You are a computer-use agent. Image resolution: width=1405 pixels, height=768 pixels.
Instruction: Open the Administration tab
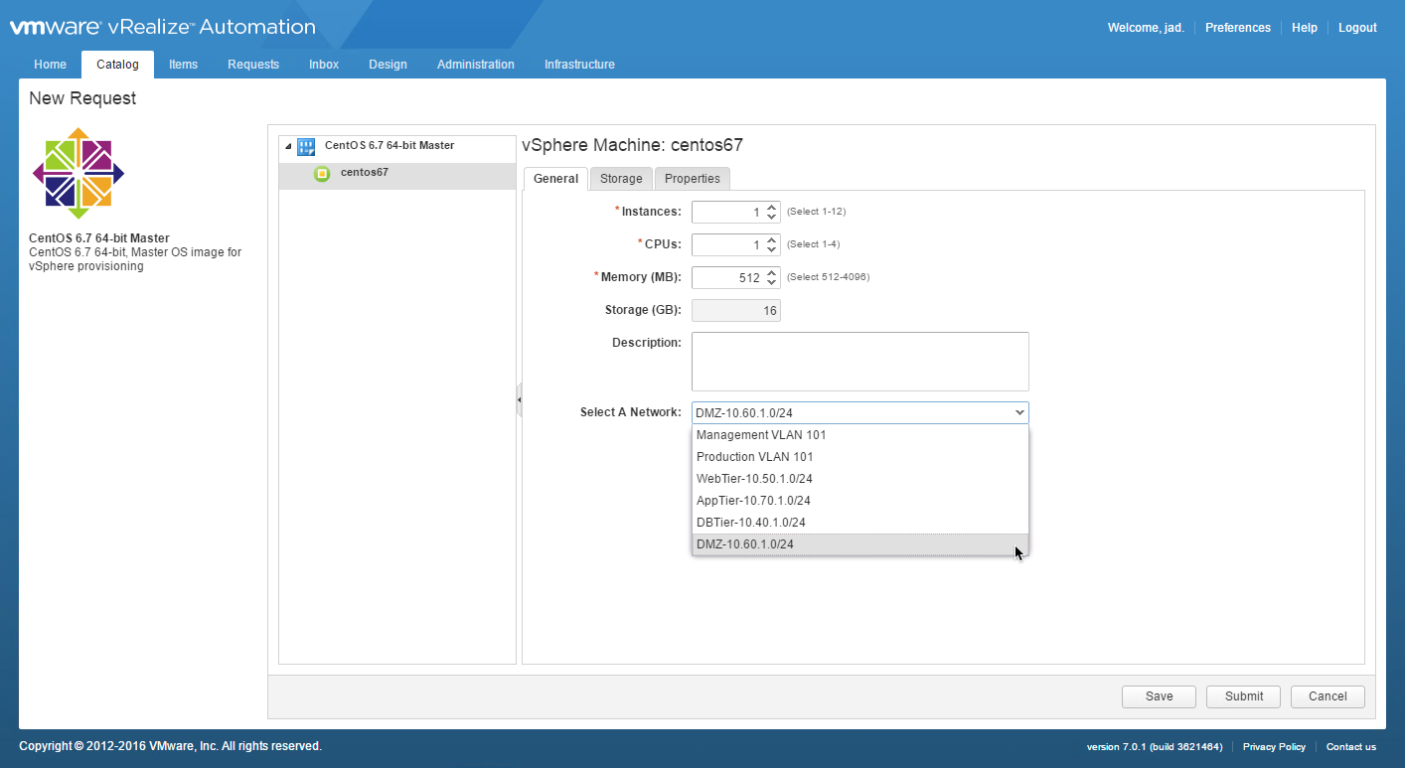pyautogui.click(x=476, y=65)
